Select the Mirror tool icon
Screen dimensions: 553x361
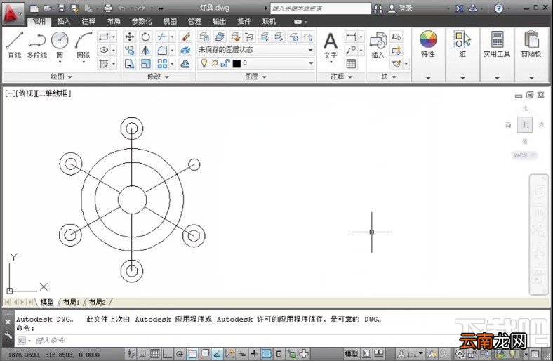click(x=146, y=50)
